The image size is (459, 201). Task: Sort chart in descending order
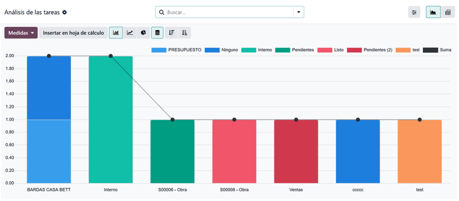coord(171,33)
